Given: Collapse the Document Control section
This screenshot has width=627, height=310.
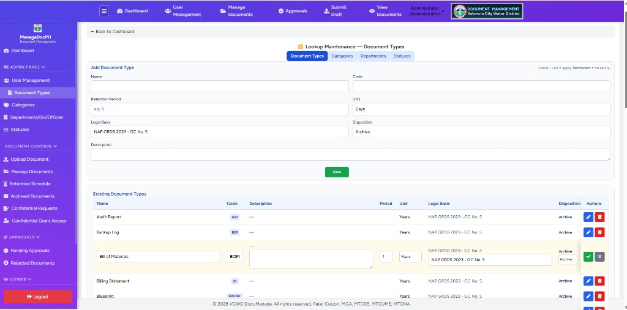Looking at the screenshot, I should 31,146.
